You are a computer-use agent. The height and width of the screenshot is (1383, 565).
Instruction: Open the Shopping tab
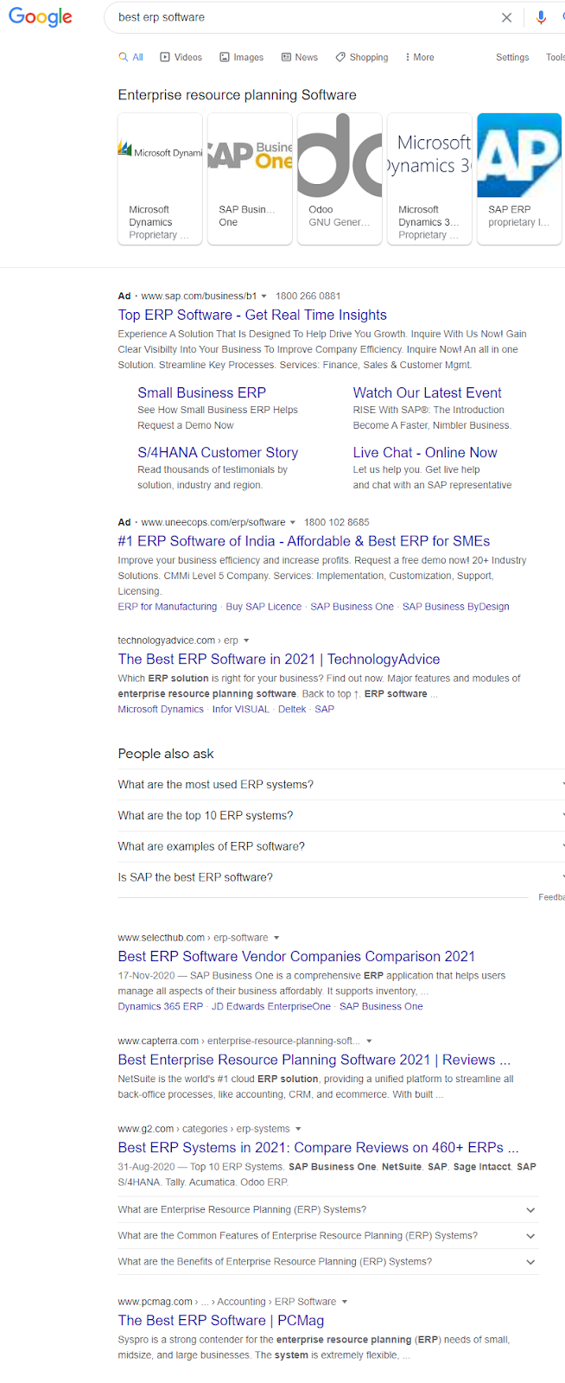(362, 57)
